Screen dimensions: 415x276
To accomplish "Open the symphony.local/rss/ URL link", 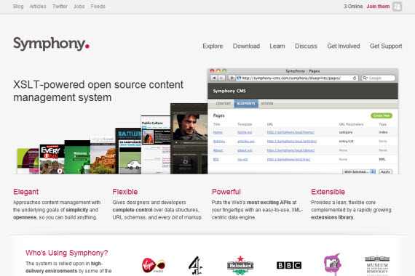I will [288, 159].
